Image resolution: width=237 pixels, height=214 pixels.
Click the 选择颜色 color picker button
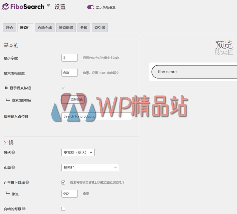[73, 99]
